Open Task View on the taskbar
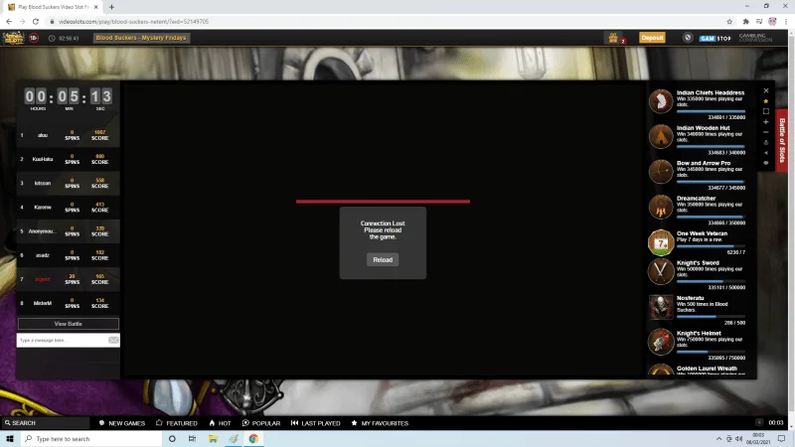The height and width of the screenshot is (447, 795). click(192, 439)
